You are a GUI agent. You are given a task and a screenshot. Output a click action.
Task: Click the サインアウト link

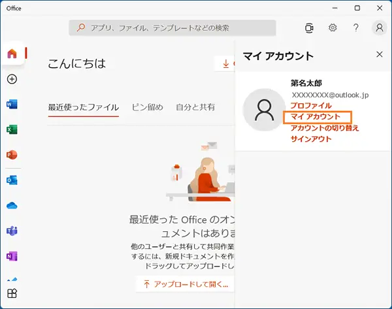pos(311,139)
